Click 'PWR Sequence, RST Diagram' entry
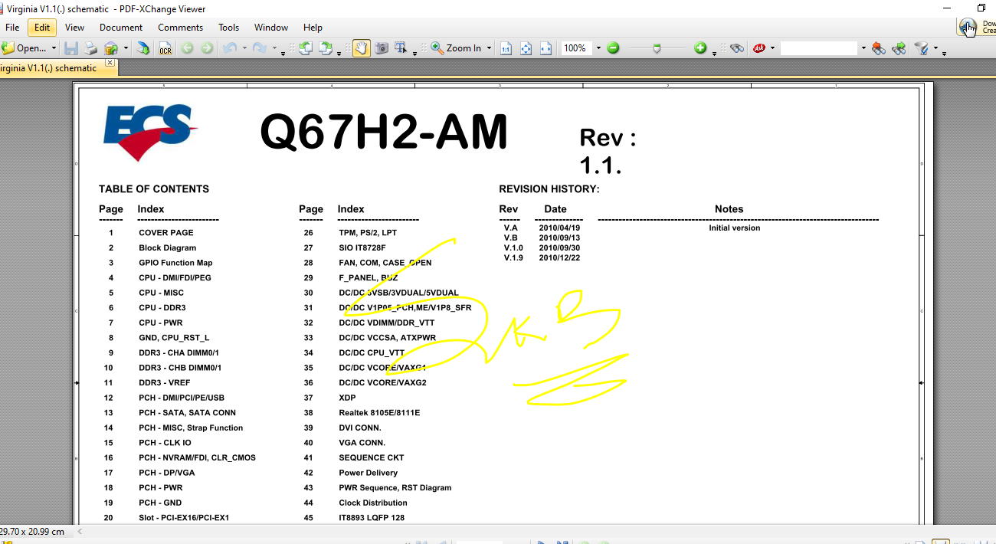The image size is (996, 544). pyautogui.click(x=395, y=488)
